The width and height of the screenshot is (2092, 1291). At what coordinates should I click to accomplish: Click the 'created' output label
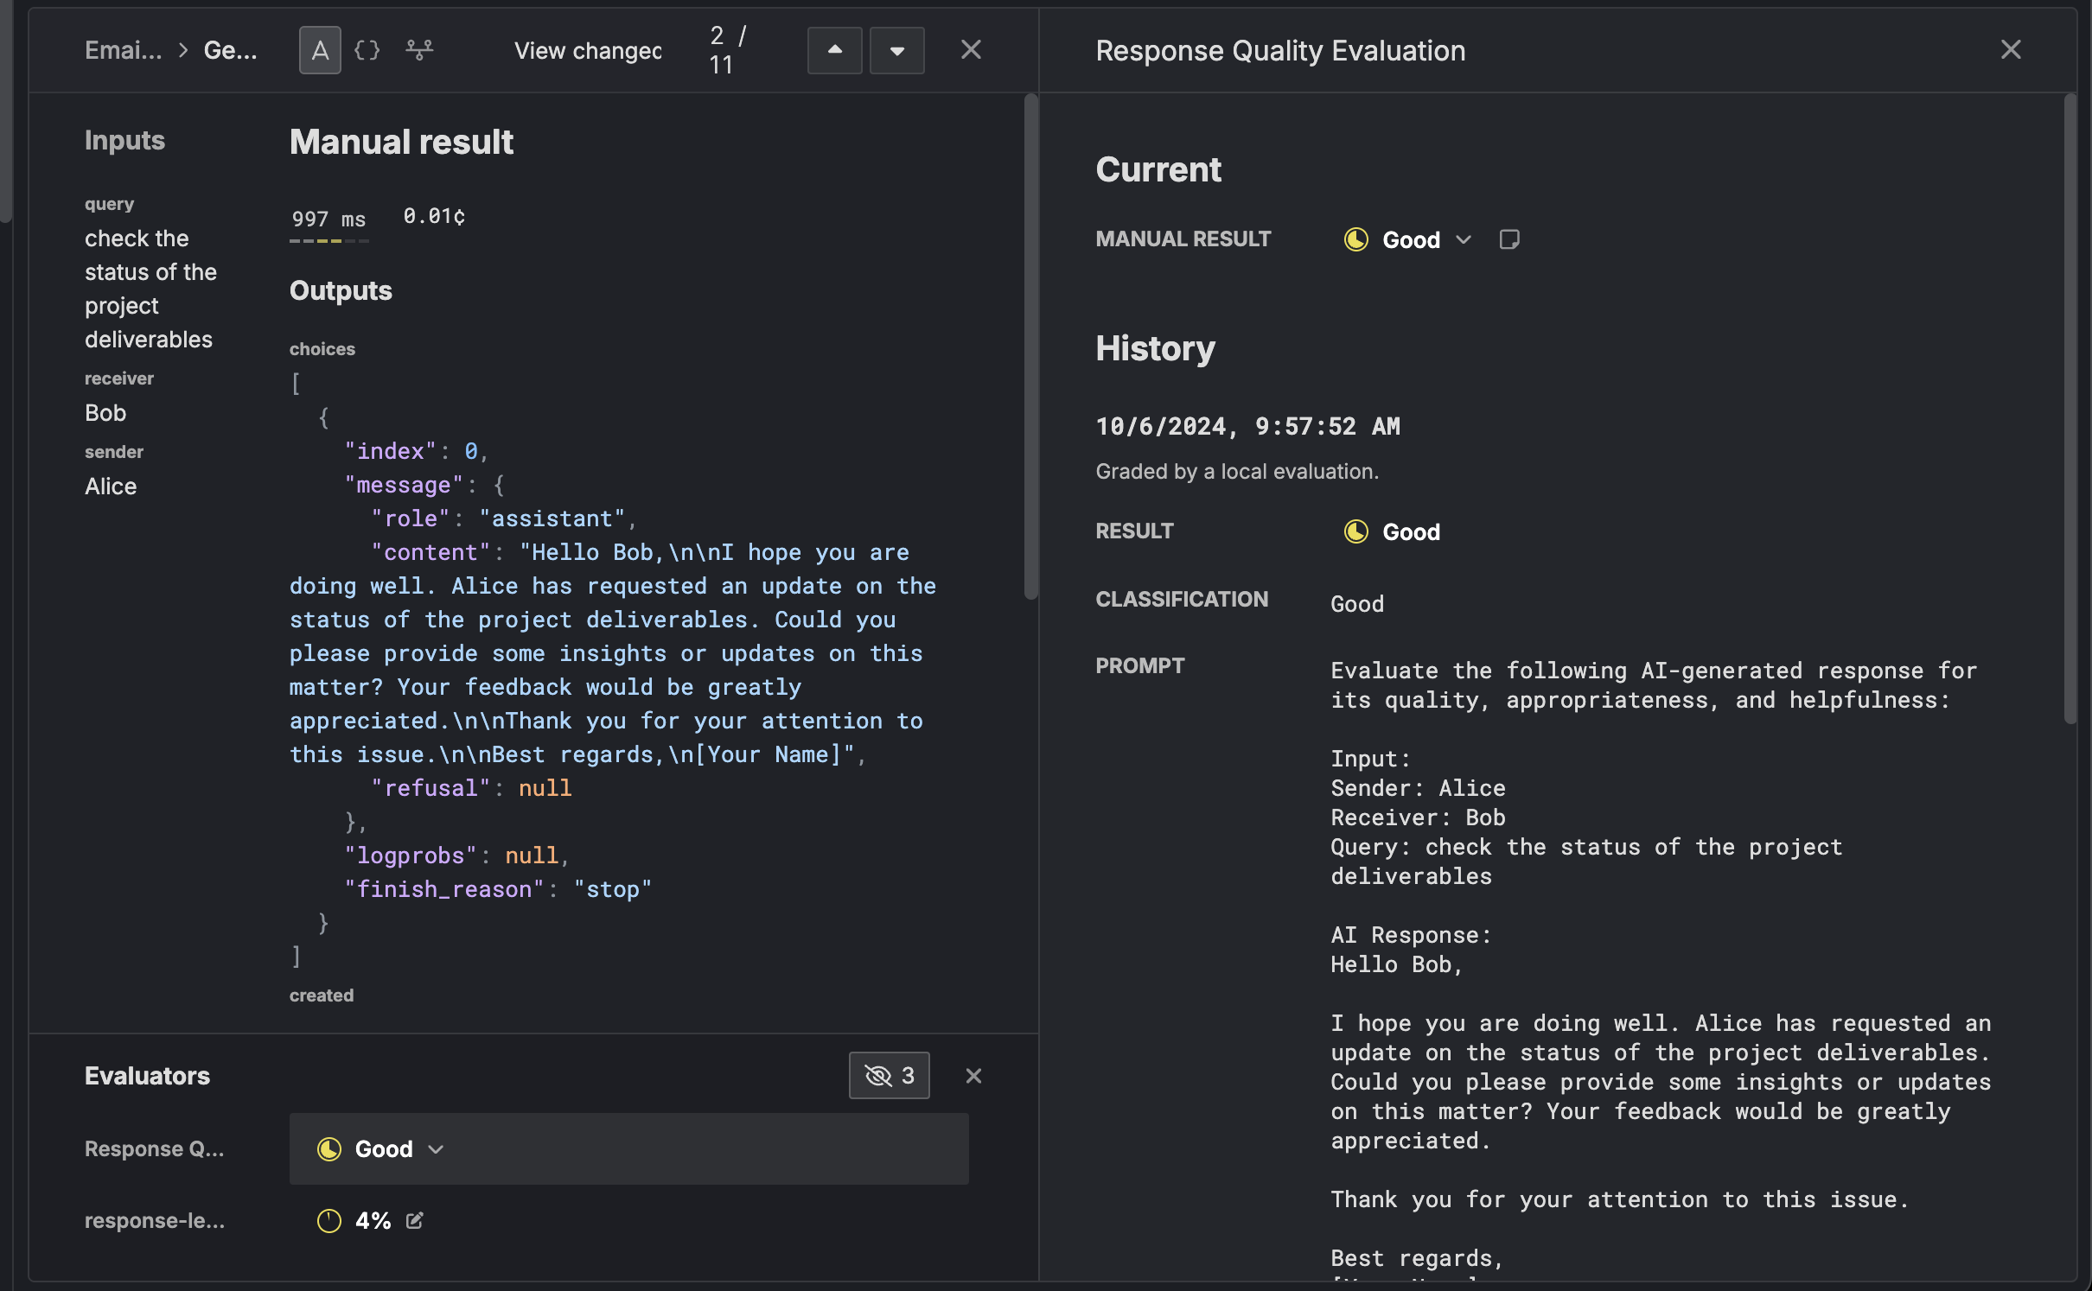pos(322,995)
